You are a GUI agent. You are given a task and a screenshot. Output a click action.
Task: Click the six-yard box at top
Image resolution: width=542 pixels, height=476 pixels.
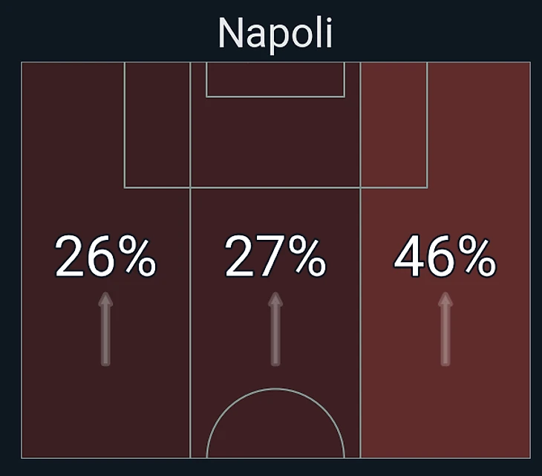(275, 79)
